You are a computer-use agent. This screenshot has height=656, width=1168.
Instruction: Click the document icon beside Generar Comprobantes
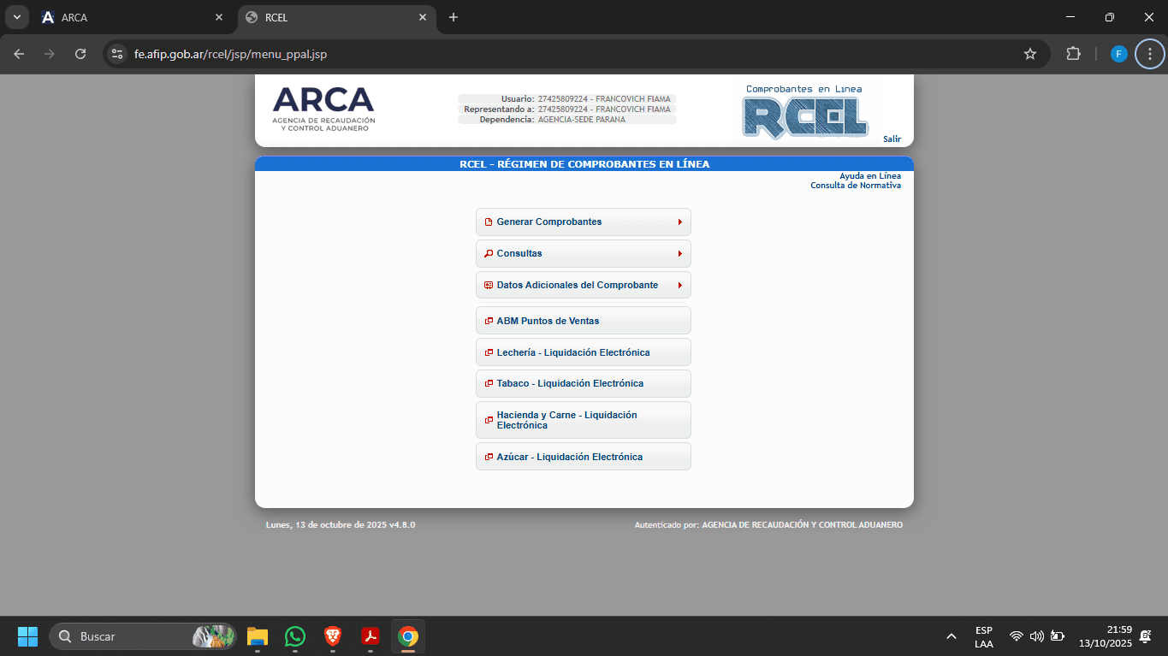(489, 222)
